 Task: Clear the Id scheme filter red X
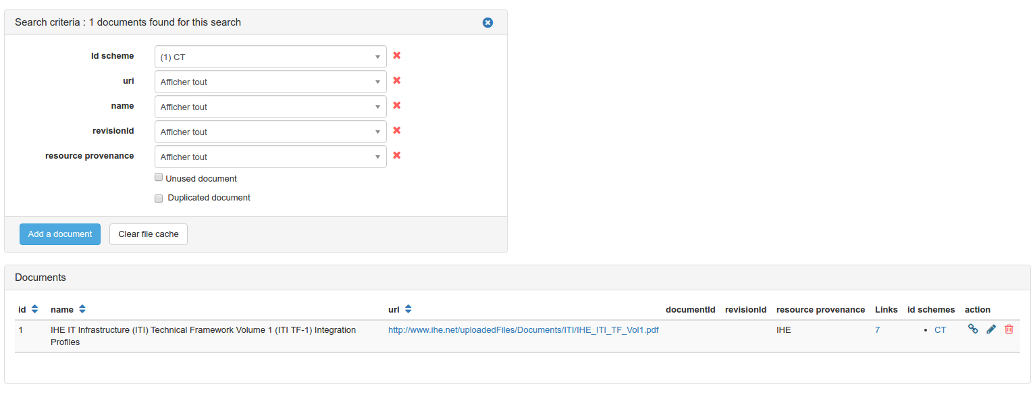(x=397, y=55)
